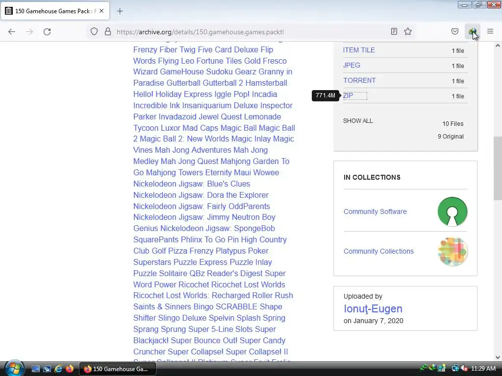Click the network connection tray icon
Screen dimensions: 502x376
coord(454,369)
